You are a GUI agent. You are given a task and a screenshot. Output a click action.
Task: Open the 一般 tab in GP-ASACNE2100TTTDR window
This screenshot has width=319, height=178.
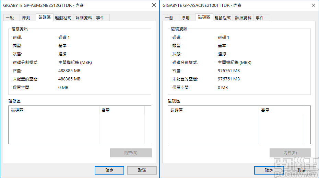[171, 18]
